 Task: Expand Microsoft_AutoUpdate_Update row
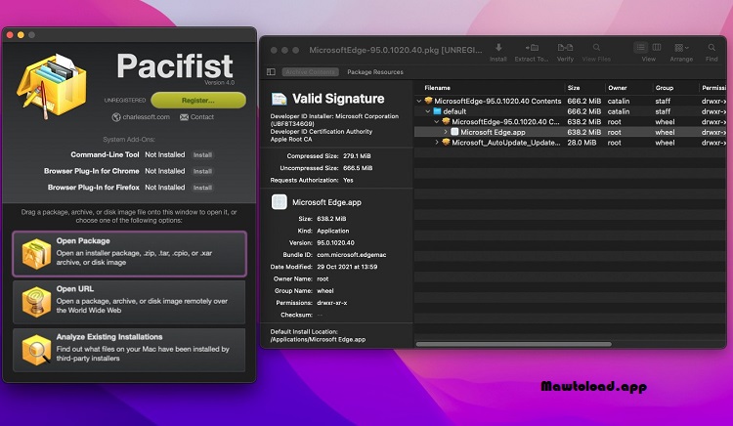pos(437,143)
